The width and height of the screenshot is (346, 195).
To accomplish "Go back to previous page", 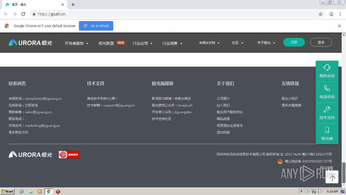I will [6, 14].
